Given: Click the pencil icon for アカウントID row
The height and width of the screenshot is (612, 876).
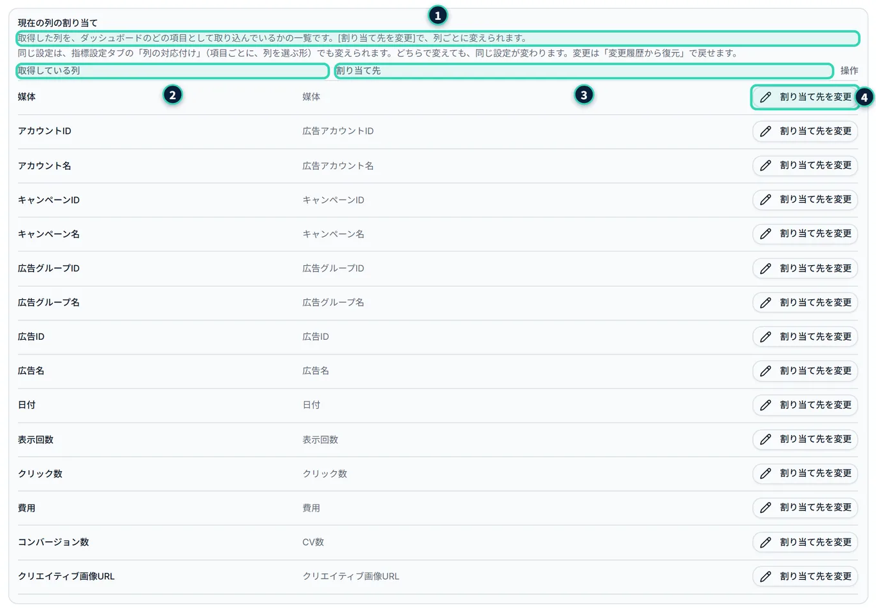Looking at the screenshot, I should click(x=765, y=131).
